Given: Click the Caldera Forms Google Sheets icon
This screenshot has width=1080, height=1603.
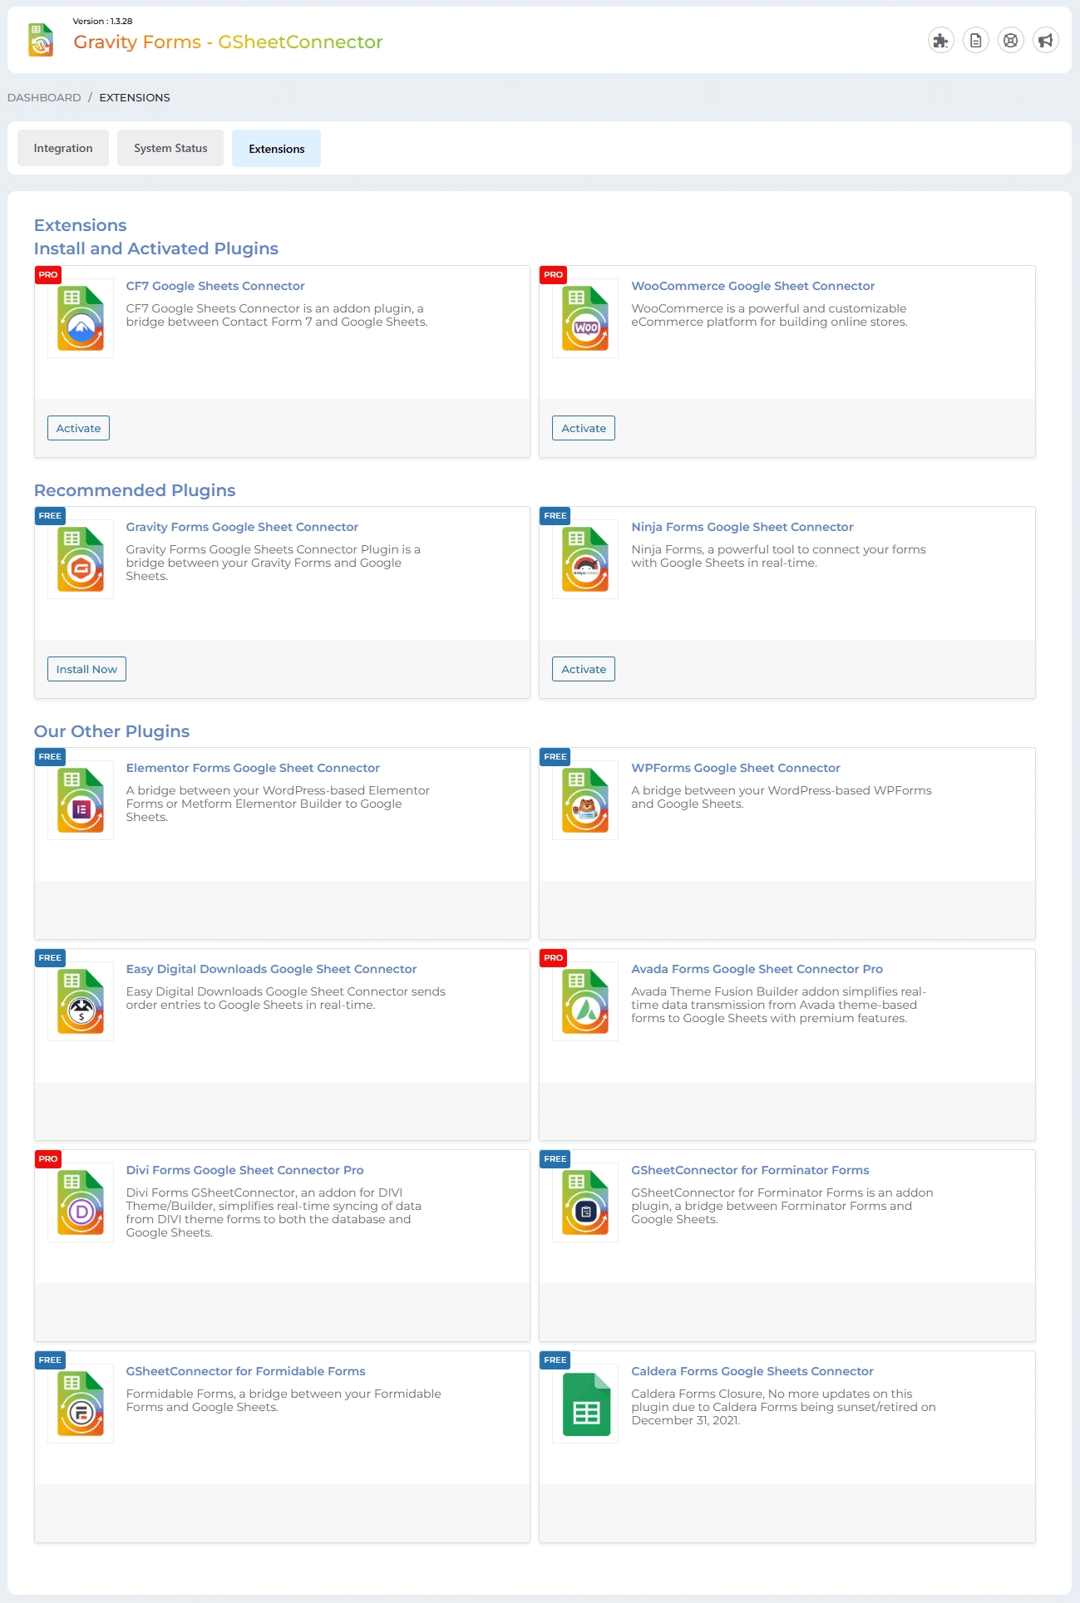Looking at the screenshot, I should coord(585,1404).
